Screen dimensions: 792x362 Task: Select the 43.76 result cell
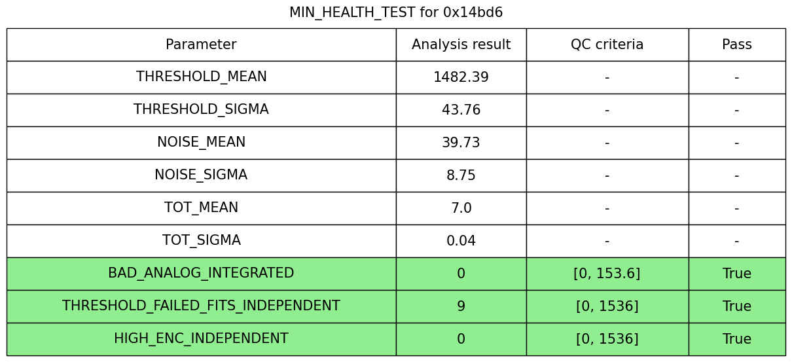pos(461,111)
